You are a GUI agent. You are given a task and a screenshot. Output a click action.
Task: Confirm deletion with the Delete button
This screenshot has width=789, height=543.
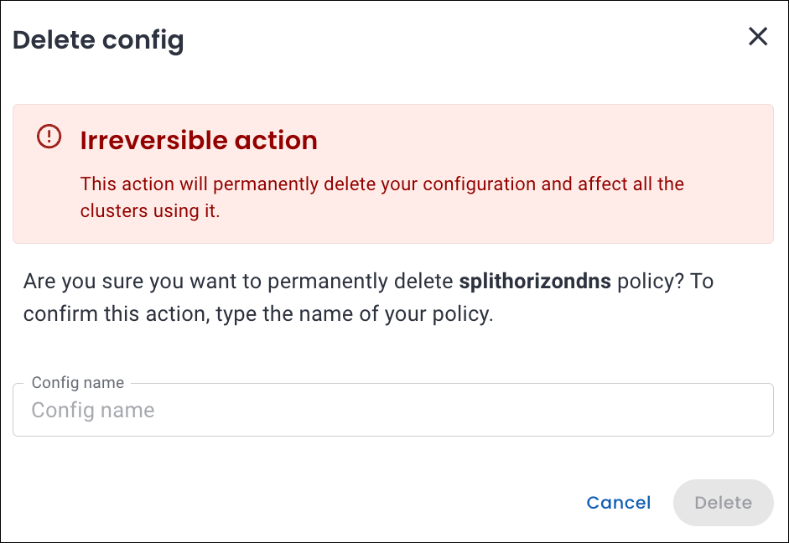723,503
